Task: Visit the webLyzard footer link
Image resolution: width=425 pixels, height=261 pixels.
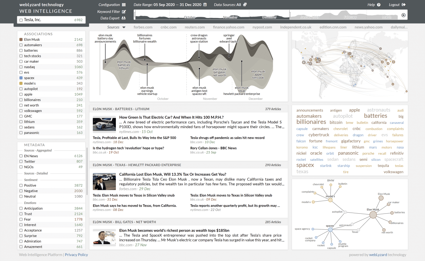Action: 378,254
